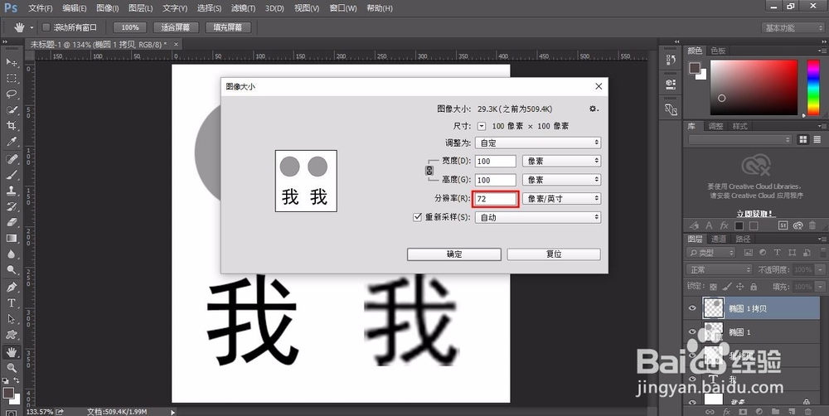This screenshot has width=829, height=416.
Task: Select the Hand tool in toolbox
Action: point(11,351)
